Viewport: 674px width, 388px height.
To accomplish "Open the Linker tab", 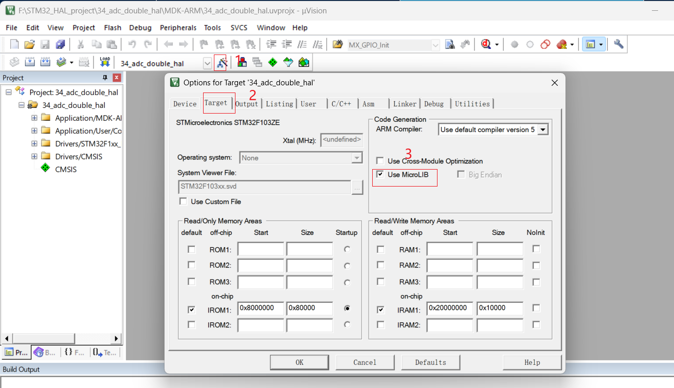I will click(x=405, y=104).
